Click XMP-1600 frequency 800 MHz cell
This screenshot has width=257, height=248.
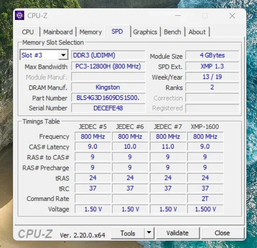pyautogui.click(x=205, y=137)
